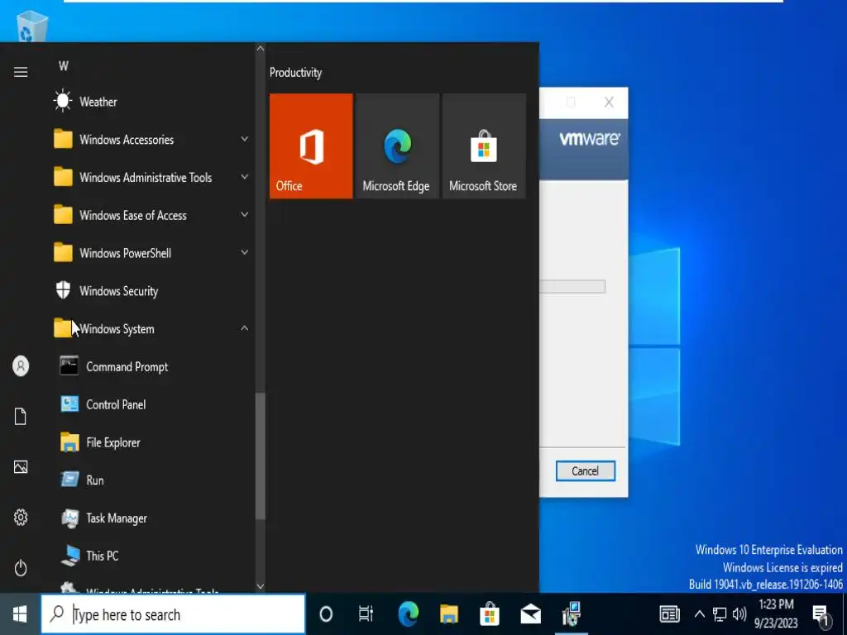Open the Microsoft Store tile
Image resolution: width=847 pixels, height=635 pixels.
[484, 146]
